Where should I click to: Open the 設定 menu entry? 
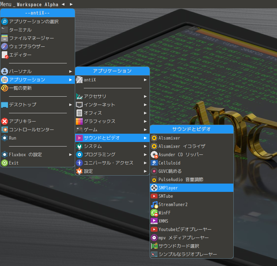click(112, 171)
